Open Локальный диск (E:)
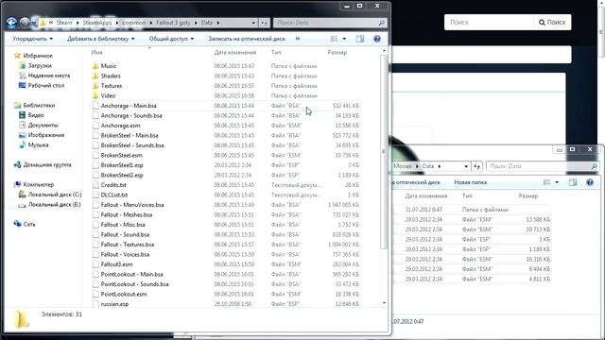This screenshot has width=605, height=340. coord(54,205)
